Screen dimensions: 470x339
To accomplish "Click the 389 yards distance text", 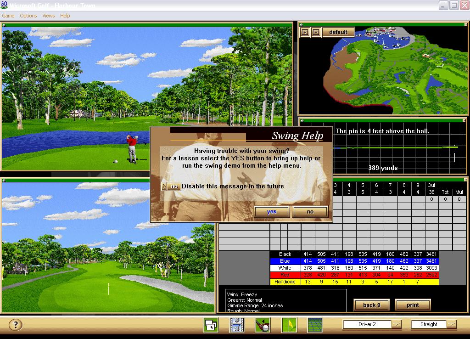I will [383, 168].
